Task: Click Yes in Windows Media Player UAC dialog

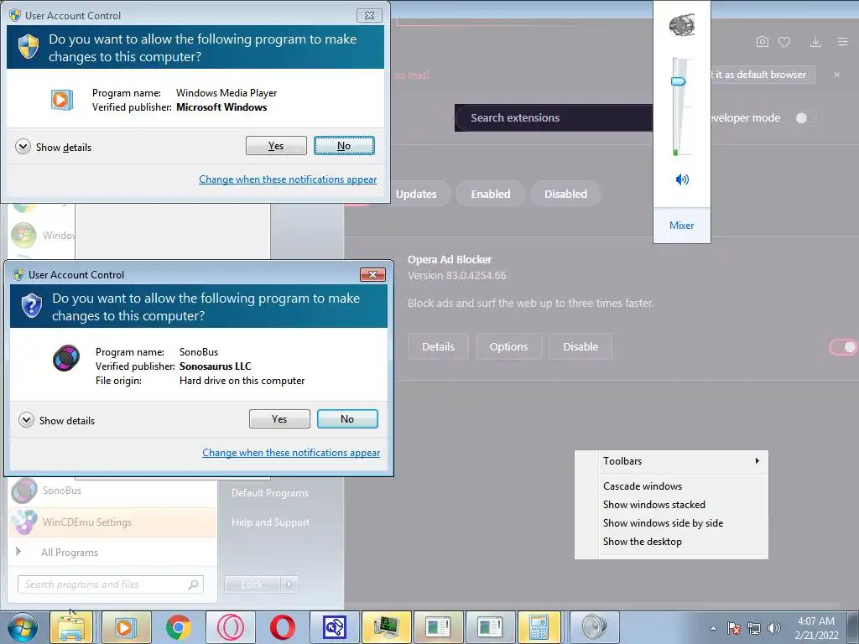Action: (276, 146)
